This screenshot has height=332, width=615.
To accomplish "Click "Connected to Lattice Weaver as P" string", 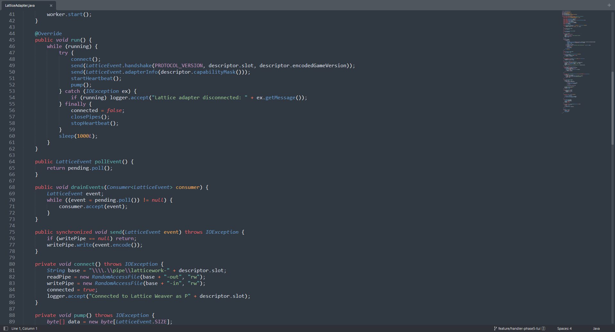I will click(140, 296).
